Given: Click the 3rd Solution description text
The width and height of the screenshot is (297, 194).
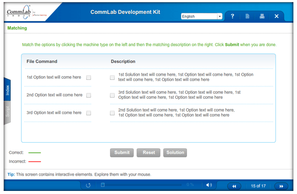Looking at the screenshot, I should pyautogui.click(x=179, y=95).
